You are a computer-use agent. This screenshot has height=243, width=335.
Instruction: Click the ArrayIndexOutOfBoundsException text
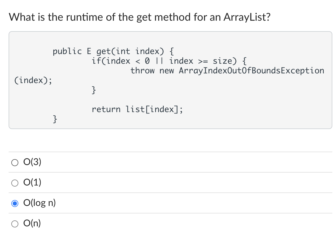click(x=251, y=70)
